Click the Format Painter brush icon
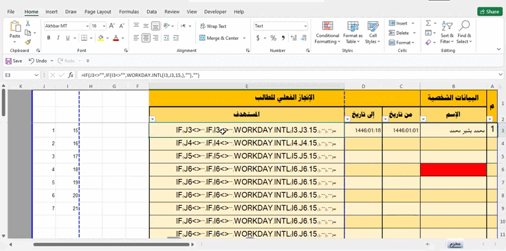506x251 pixels. click(x=27, y=42)
